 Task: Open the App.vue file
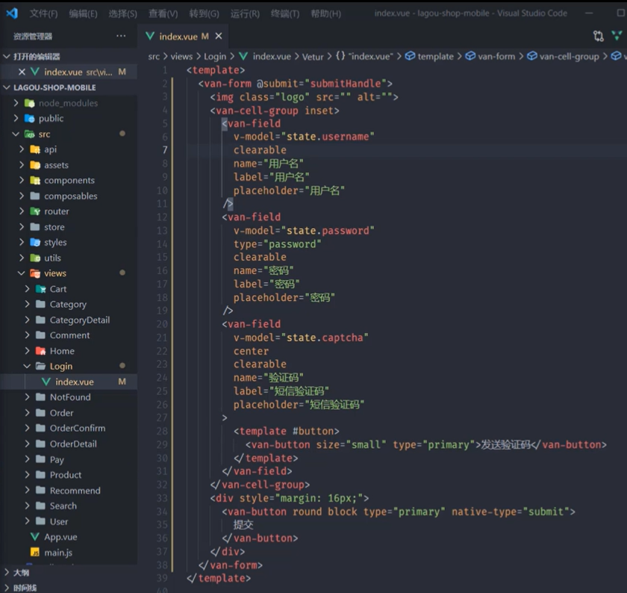pyautogui.click(x=60, y=537)
